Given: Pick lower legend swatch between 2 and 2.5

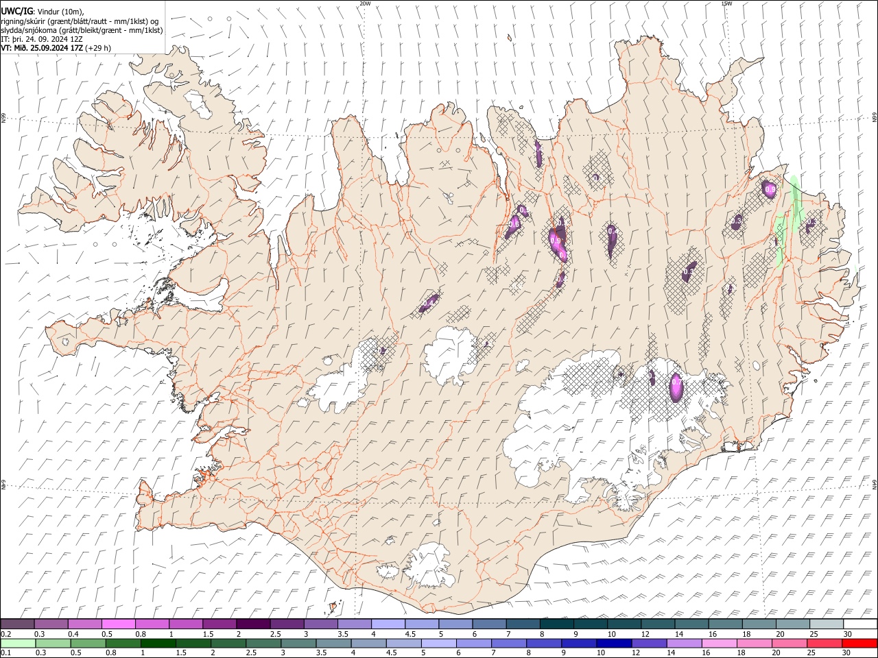Looking at the screenshot, I should tap(228, 643).
